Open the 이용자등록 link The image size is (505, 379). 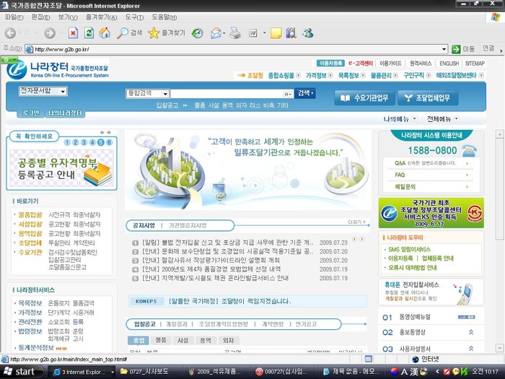(x=330, y=64)
